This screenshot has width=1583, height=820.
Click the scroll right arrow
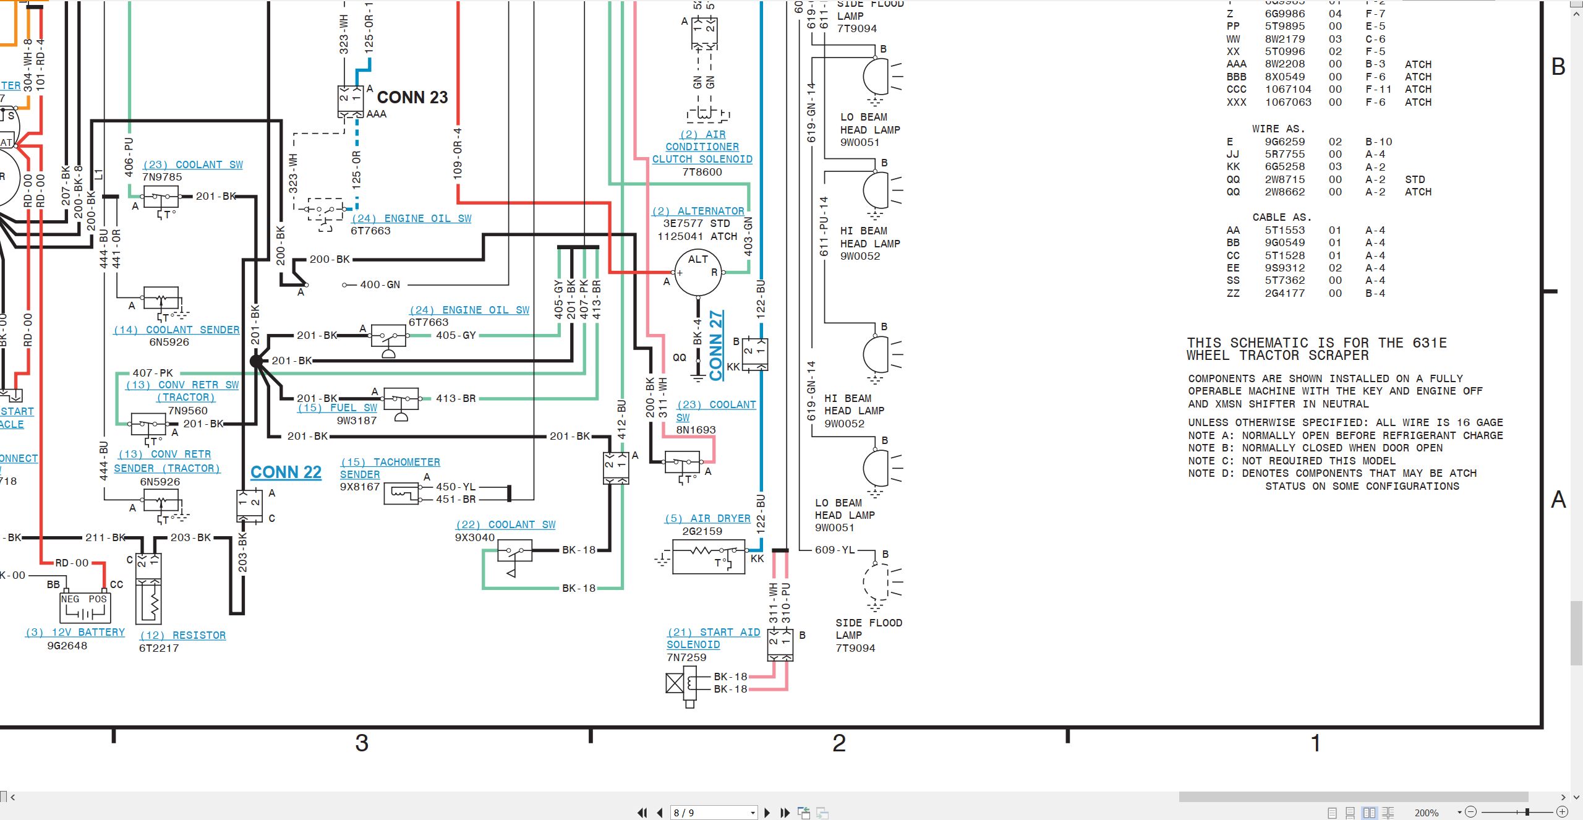1563,797
